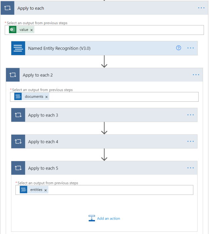Screen dimensions: 209x234
Task: Open the Apply to each options menu
Action: (x=201, y=8)
